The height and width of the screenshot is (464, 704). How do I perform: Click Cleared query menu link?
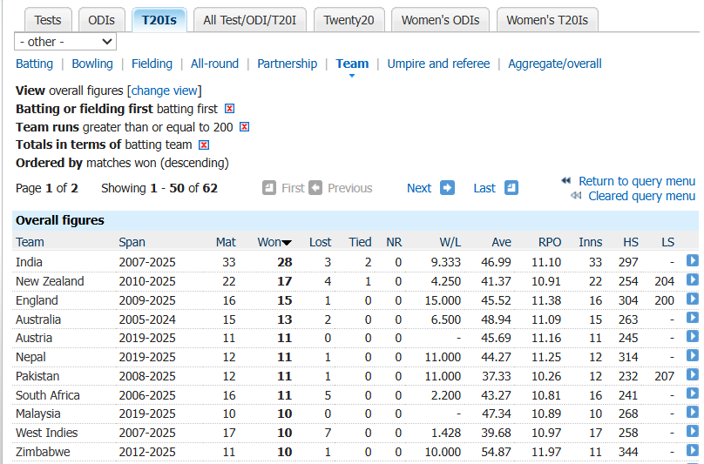click(x=642, y=196)
